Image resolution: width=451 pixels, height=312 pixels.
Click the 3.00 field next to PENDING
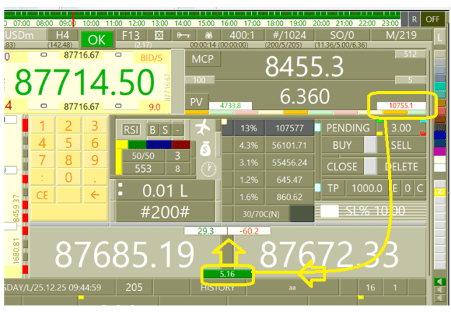tap(401, 128)
